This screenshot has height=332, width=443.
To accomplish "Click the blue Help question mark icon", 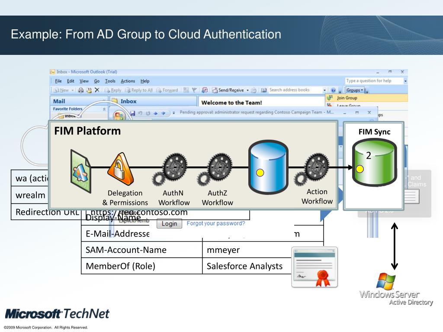I will tap(333, 90).
